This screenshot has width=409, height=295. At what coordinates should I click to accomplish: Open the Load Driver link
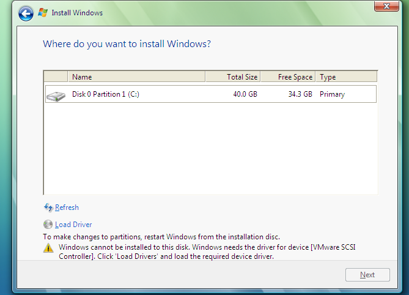(73, 225)
